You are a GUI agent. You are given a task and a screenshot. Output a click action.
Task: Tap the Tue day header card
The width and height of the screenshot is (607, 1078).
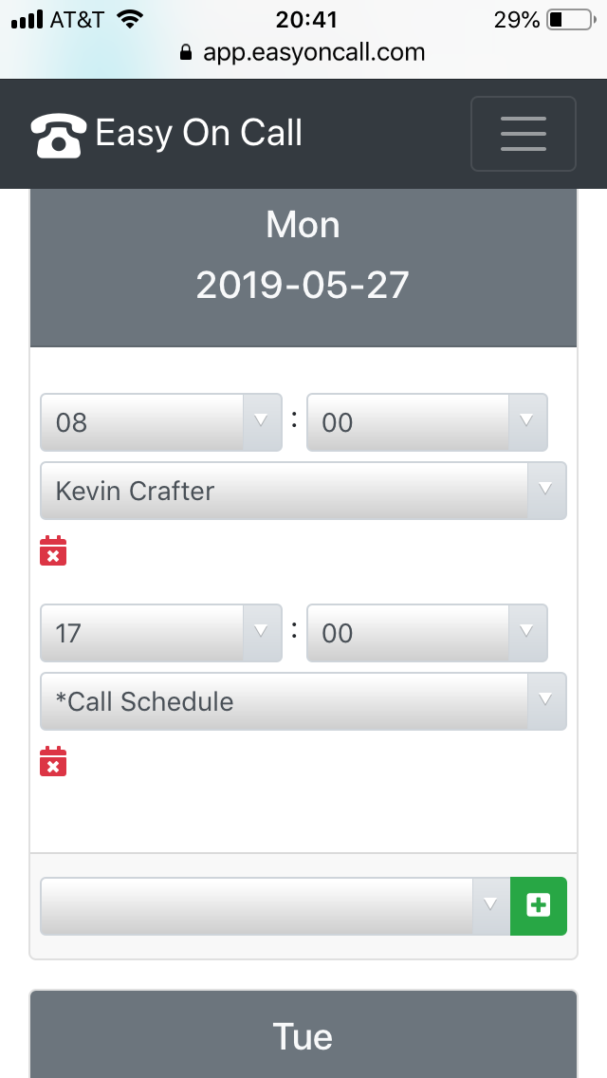click(x=303, y=1034)
